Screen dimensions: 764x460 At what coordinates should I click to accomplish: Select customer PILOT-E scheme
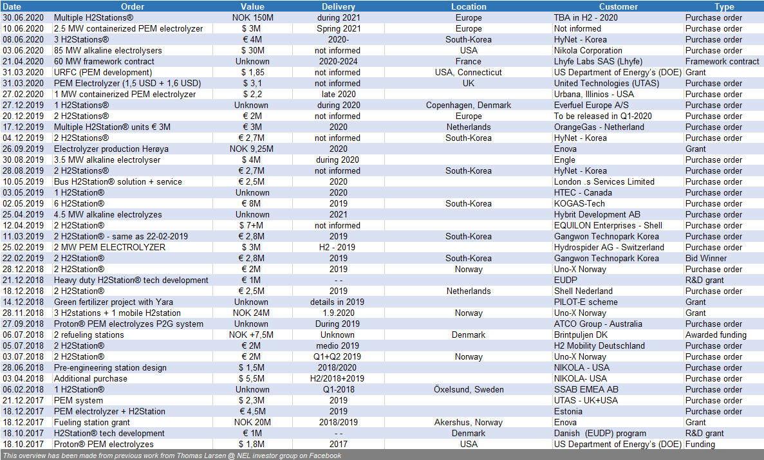tap(586, 302)
